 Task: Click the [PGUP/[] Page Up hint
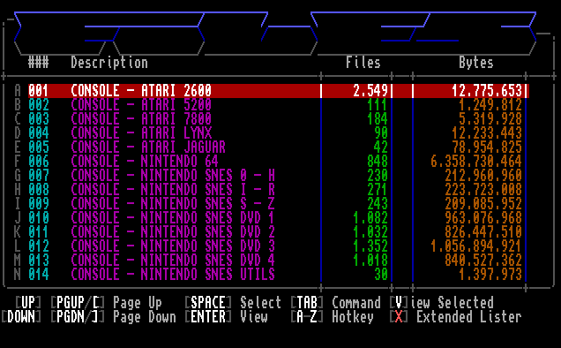coord(106,303)
